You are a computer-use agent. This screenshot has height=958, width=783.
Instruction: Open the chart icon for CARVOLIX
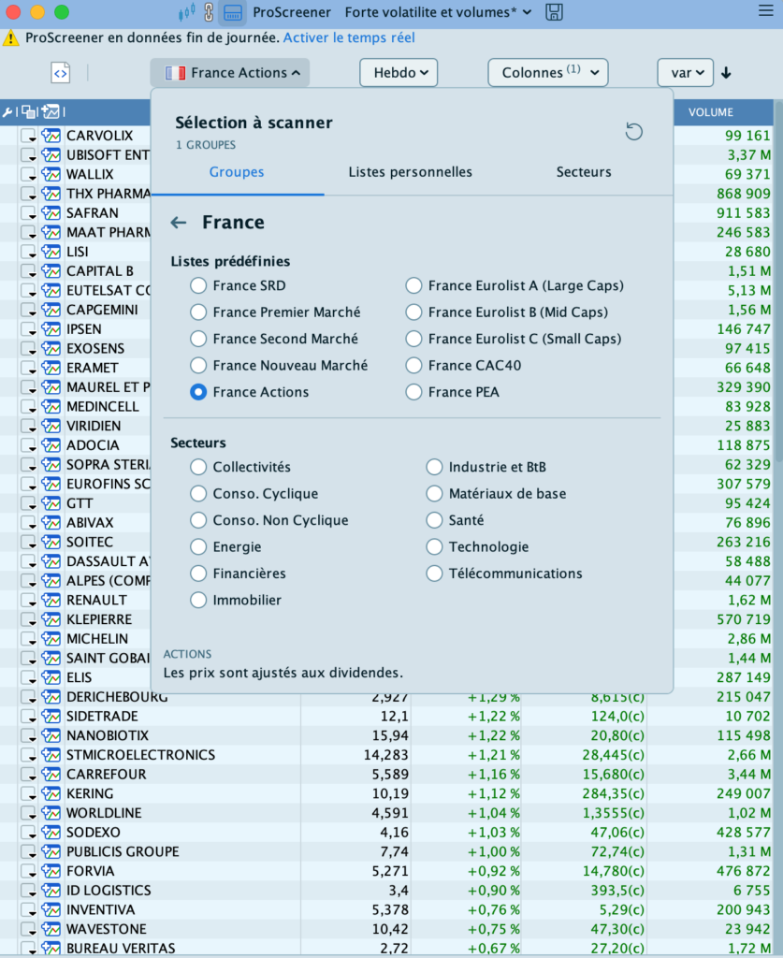[51, 136]
